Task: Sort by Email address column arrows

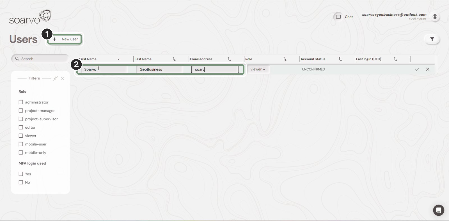Action: point(229,59)
